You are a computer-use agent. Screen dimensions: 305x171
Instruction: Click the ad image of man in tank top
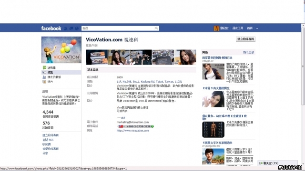click(x=213, y=71)
